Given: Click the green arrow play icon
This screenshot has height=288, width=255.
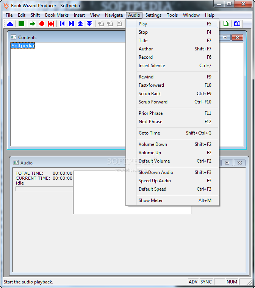Looking at the screenshot, I should (x=33, y=24).
